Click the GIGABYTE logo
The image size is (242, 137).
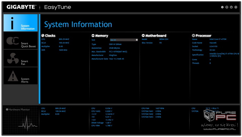point(21,7)
